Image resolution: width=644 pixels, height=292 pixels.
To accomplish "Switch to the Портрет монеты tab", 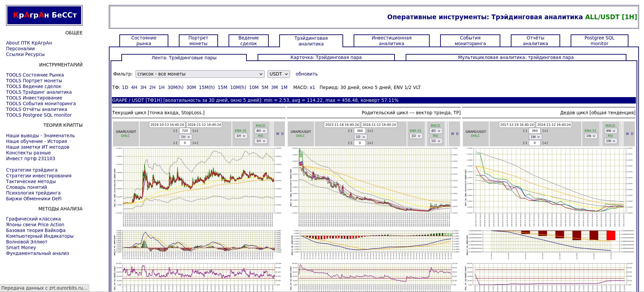I will [198, 41].
